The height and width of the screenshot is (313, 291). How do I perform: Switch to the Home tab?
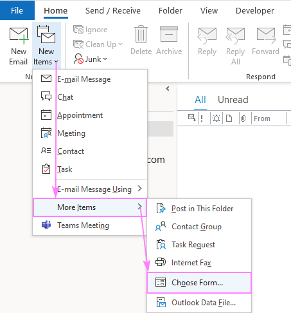56,10
